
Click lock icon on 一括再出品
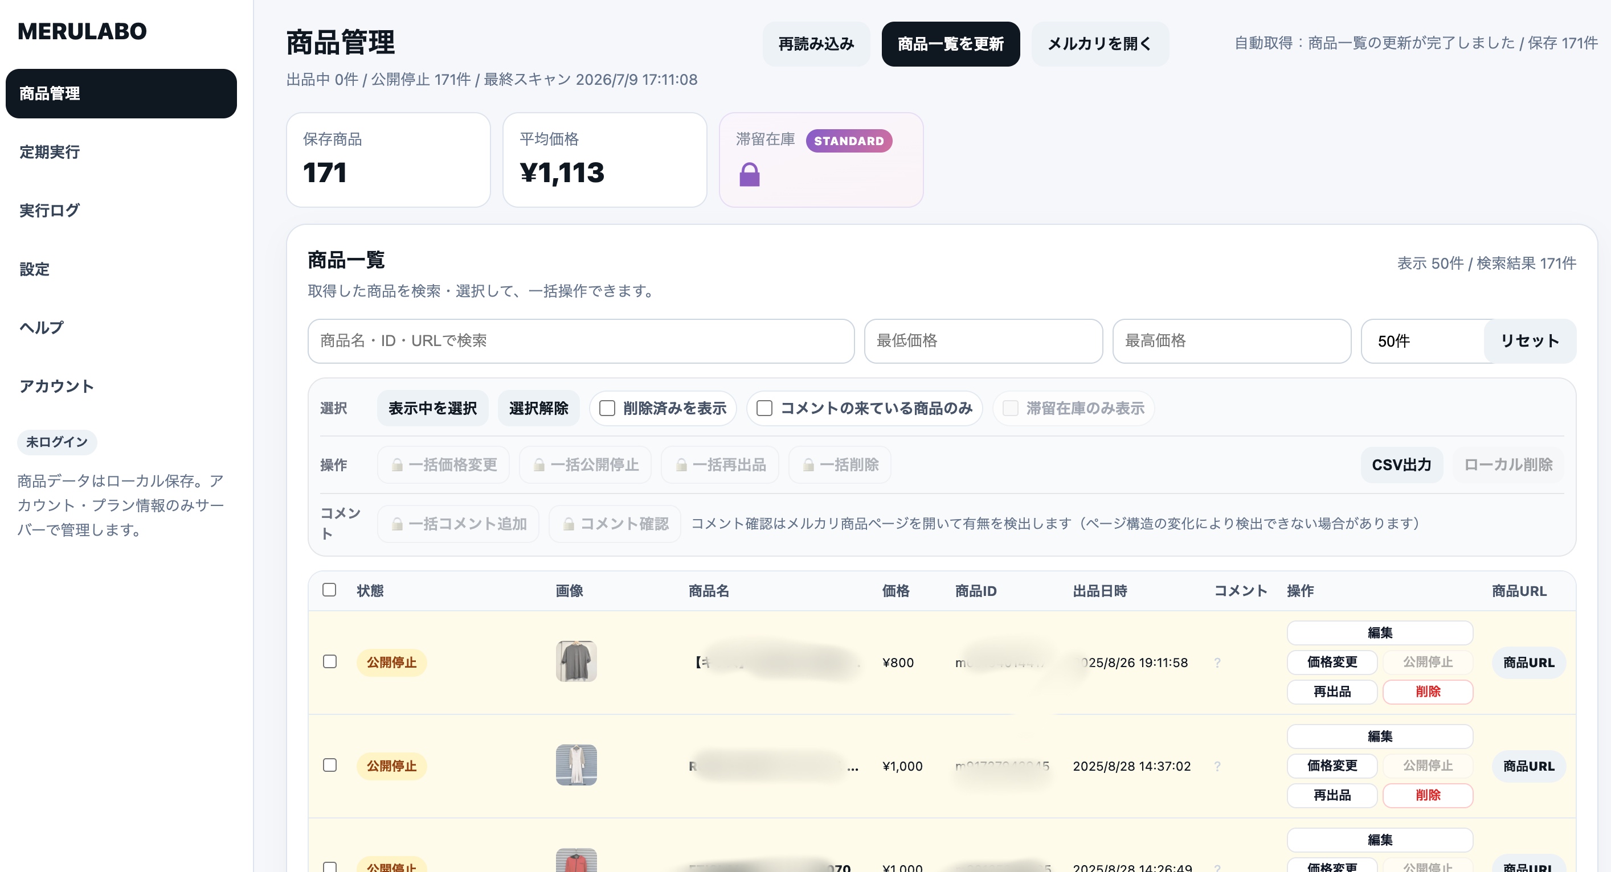681,464
